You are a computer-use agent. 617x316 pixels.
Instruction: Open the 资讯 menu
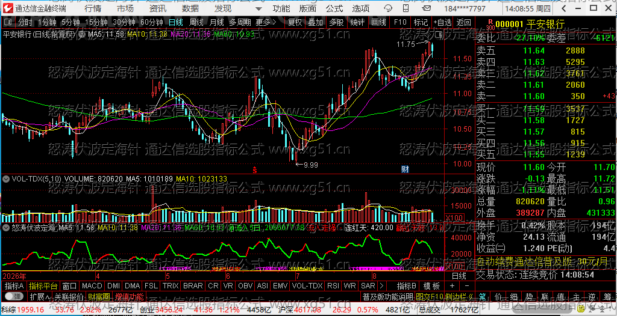(158, 8)
